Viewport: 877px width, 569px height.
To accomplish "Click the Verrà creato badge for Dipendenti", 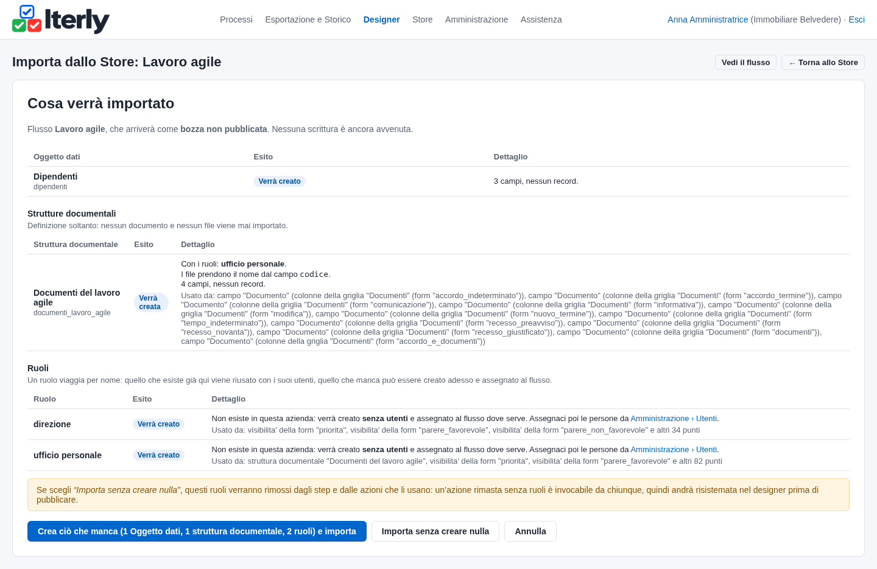I will pos(280,181).
